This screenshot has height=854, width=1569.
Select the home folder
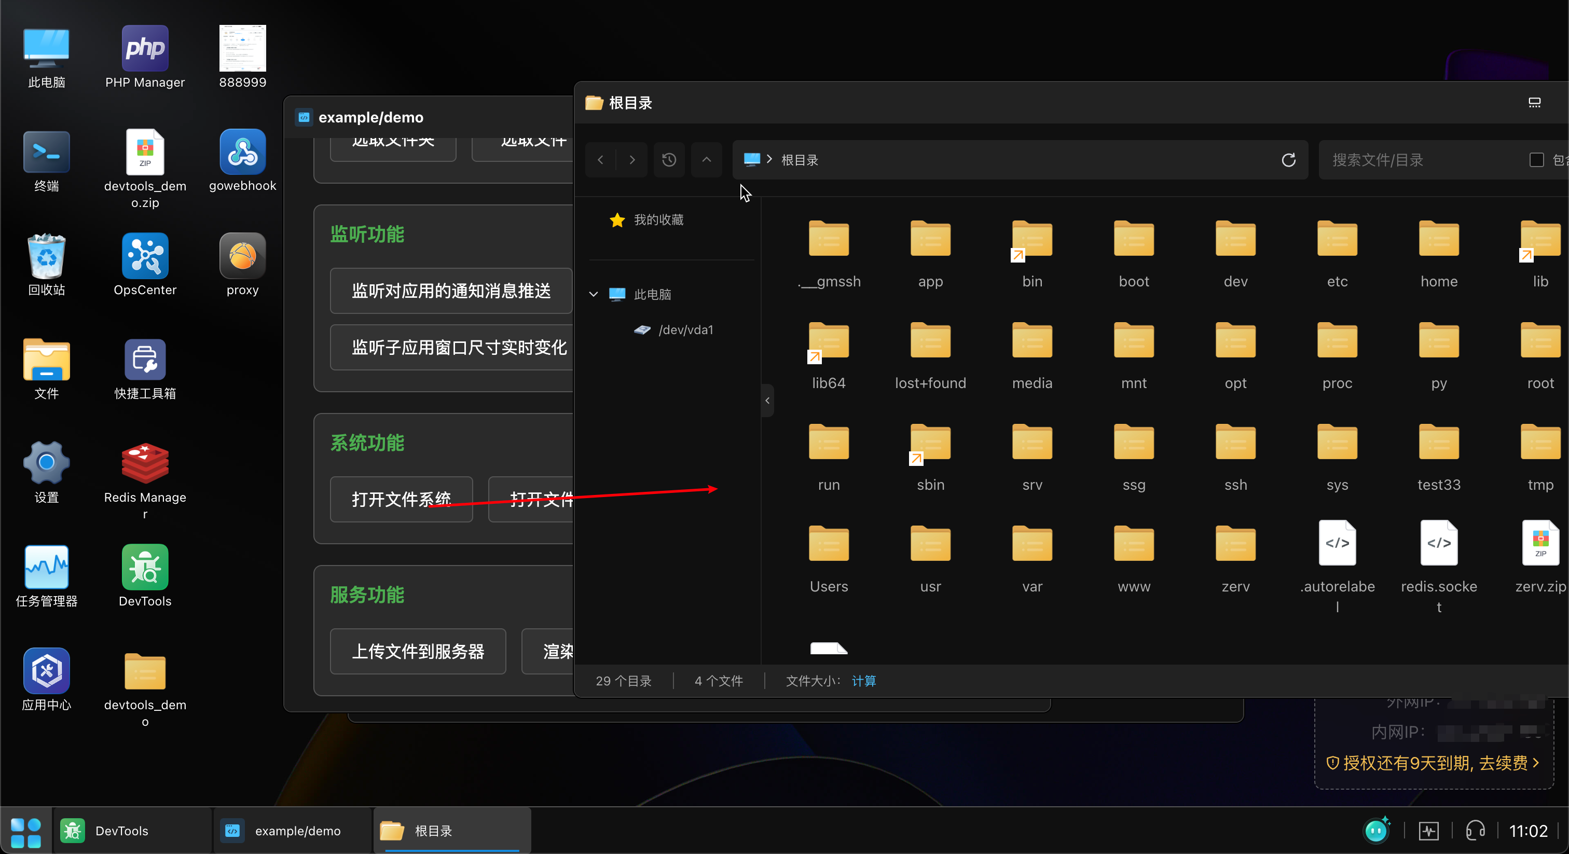(x=1439, y=254)
